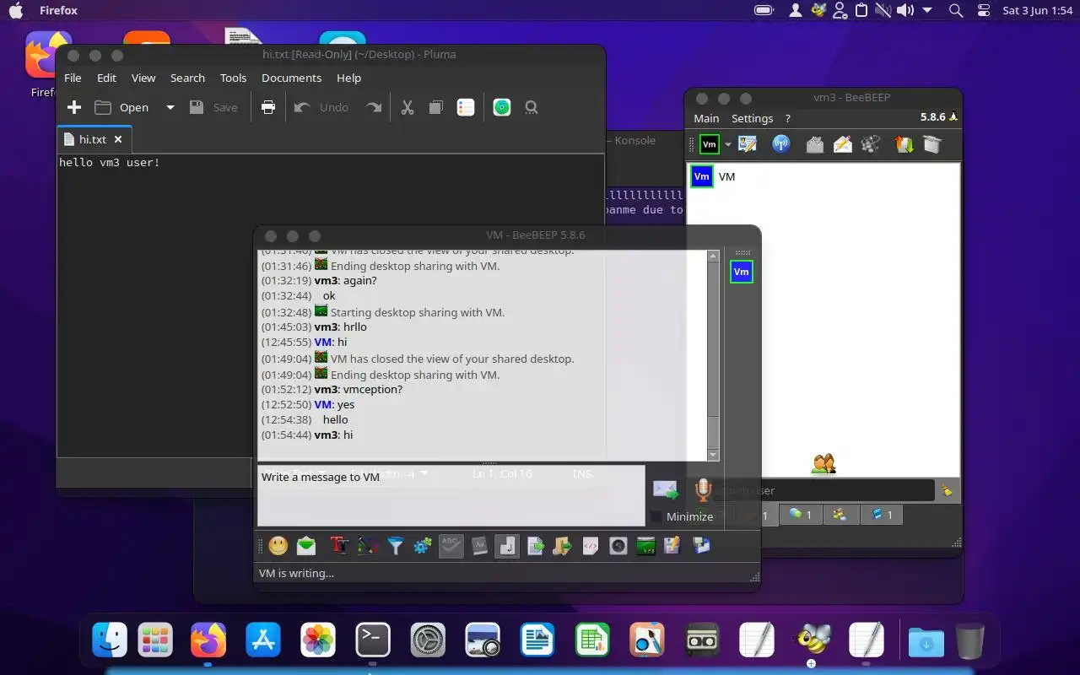Click the send message envelope button
This screenshot has width=1080, height=675.
(666, 489)
